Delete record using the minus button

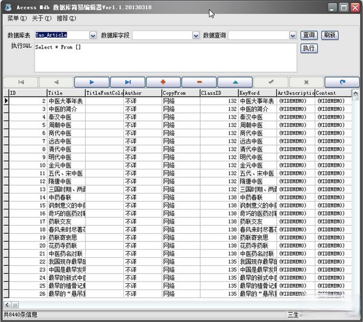pyautogui.click(x=198, y=82)
